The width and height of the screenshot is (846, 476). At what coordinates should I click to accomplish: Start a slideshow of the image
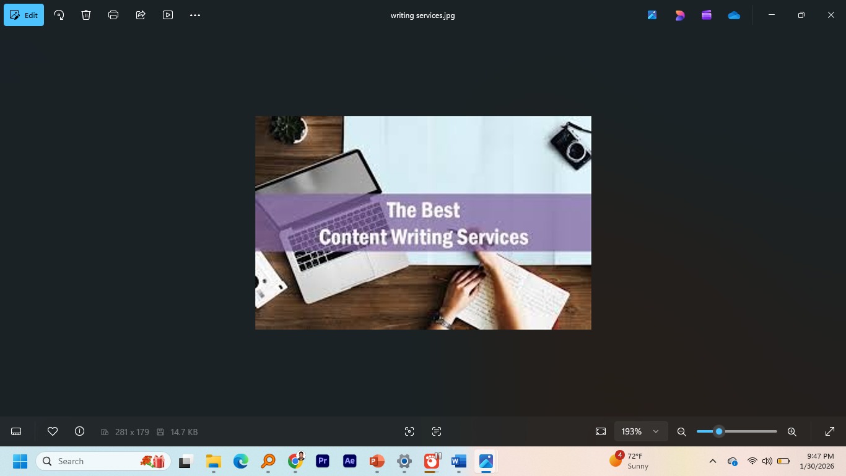tap(168, 15)
